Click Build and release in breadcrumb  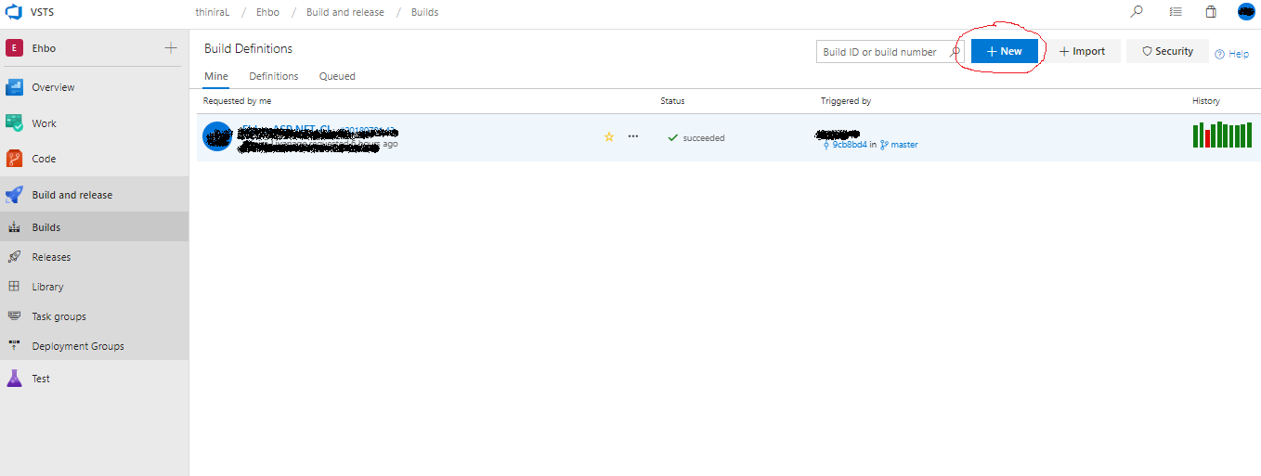[x=345, y=12]
